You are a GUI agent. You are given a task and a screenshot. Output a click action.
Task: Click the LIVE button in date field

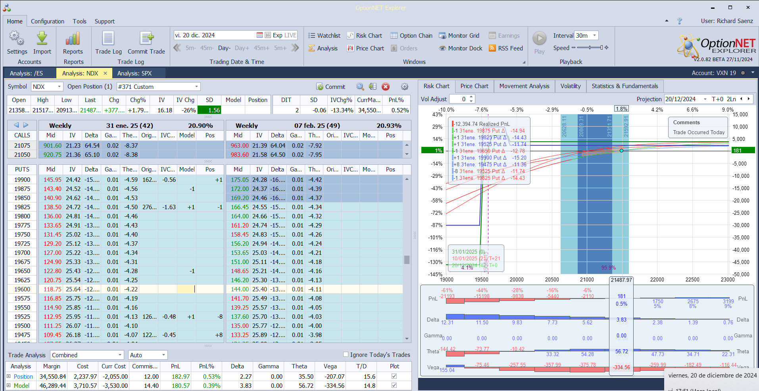pos(290,35)
